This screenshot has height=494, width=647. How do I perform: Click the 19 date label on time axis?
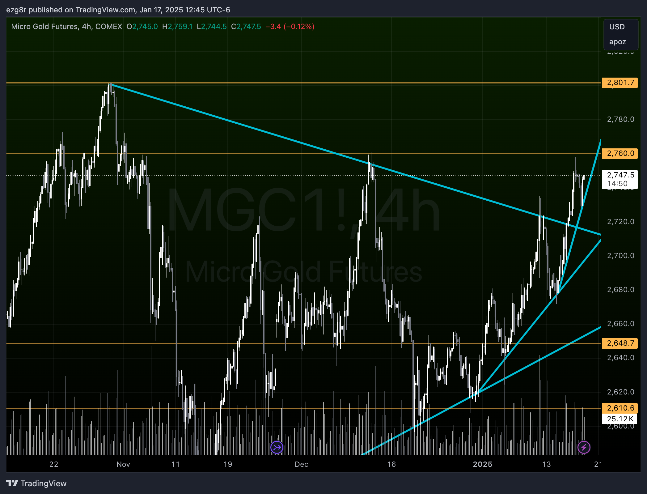228,464
